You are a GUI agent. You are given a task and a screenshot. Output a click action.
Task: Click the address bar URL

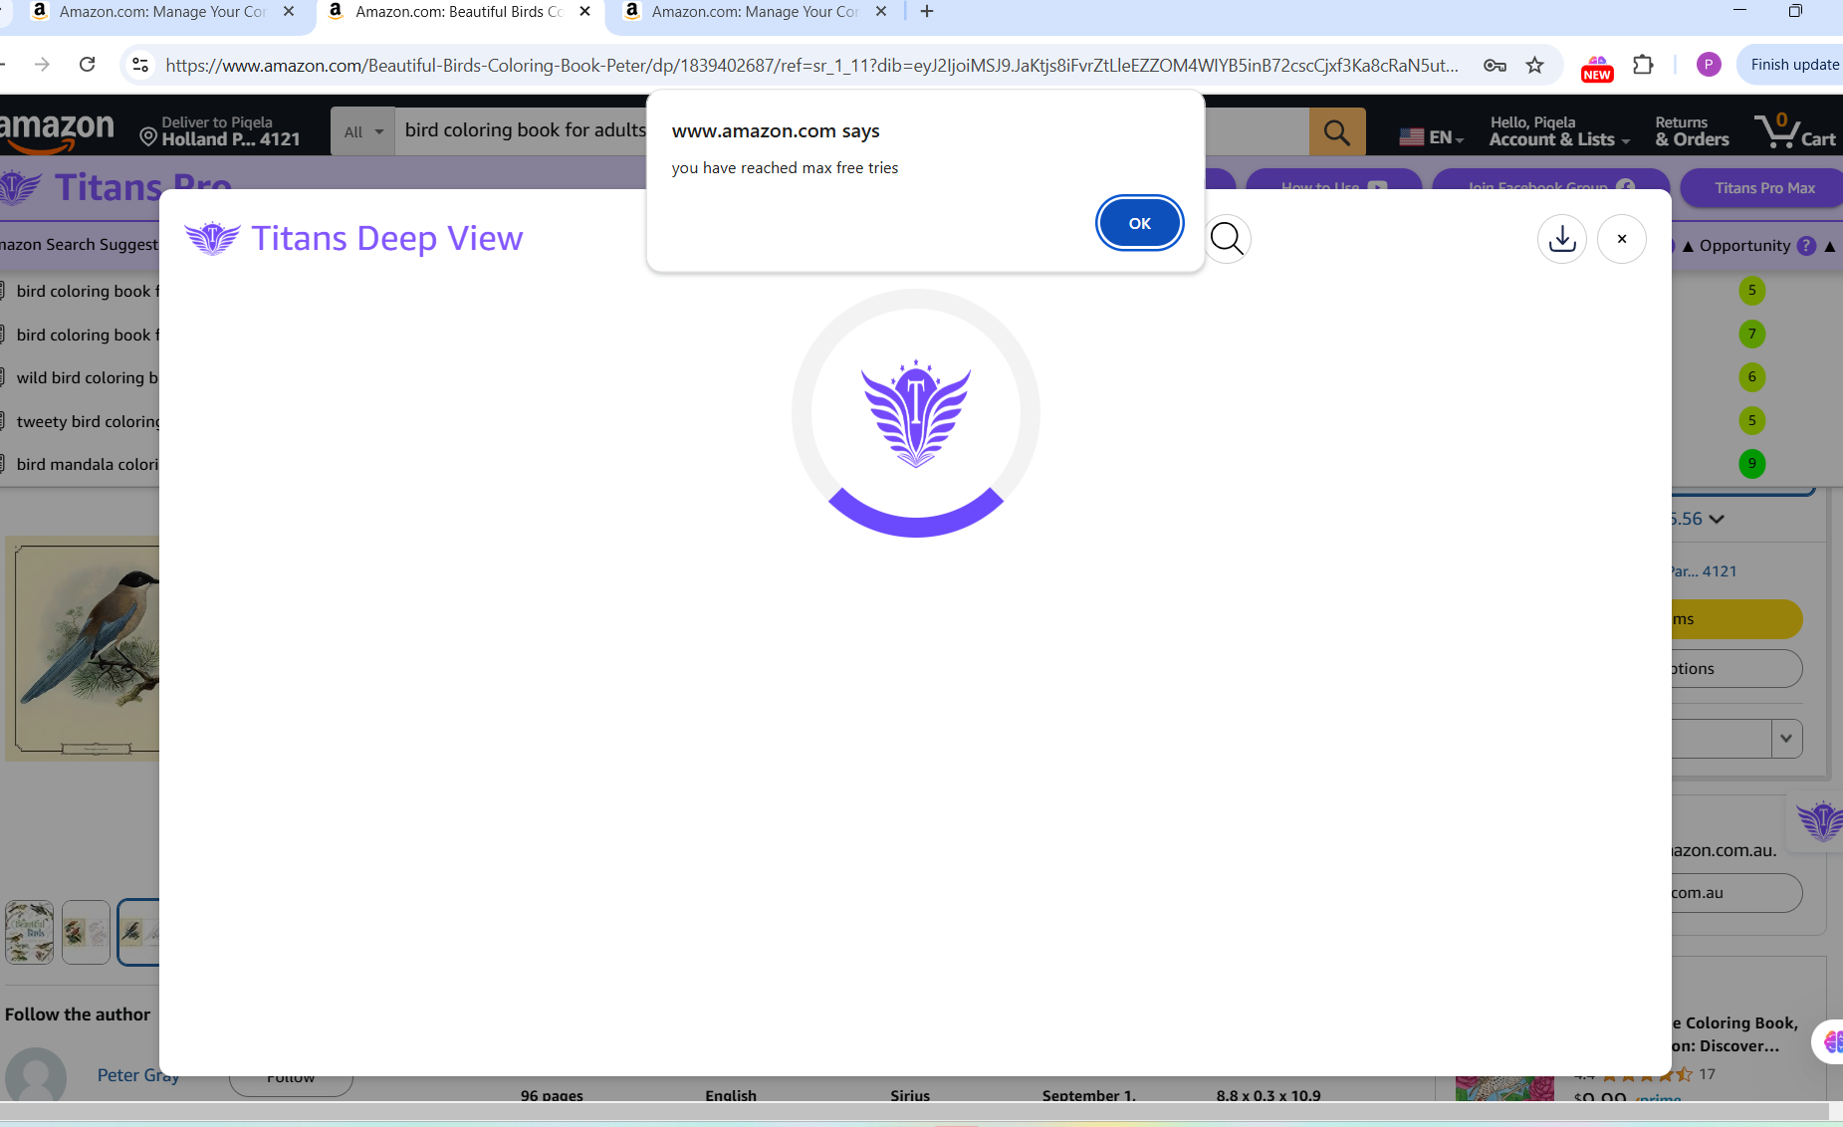(811, 65)
